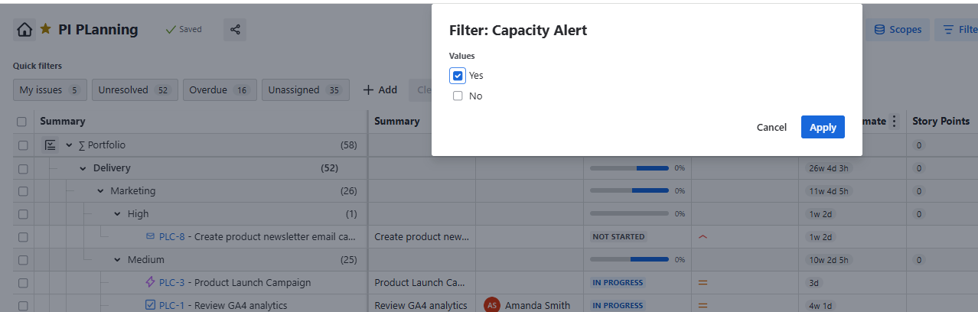978x312 pixels.
Task: Apply the Overdue quick filter
Action: 220,89
